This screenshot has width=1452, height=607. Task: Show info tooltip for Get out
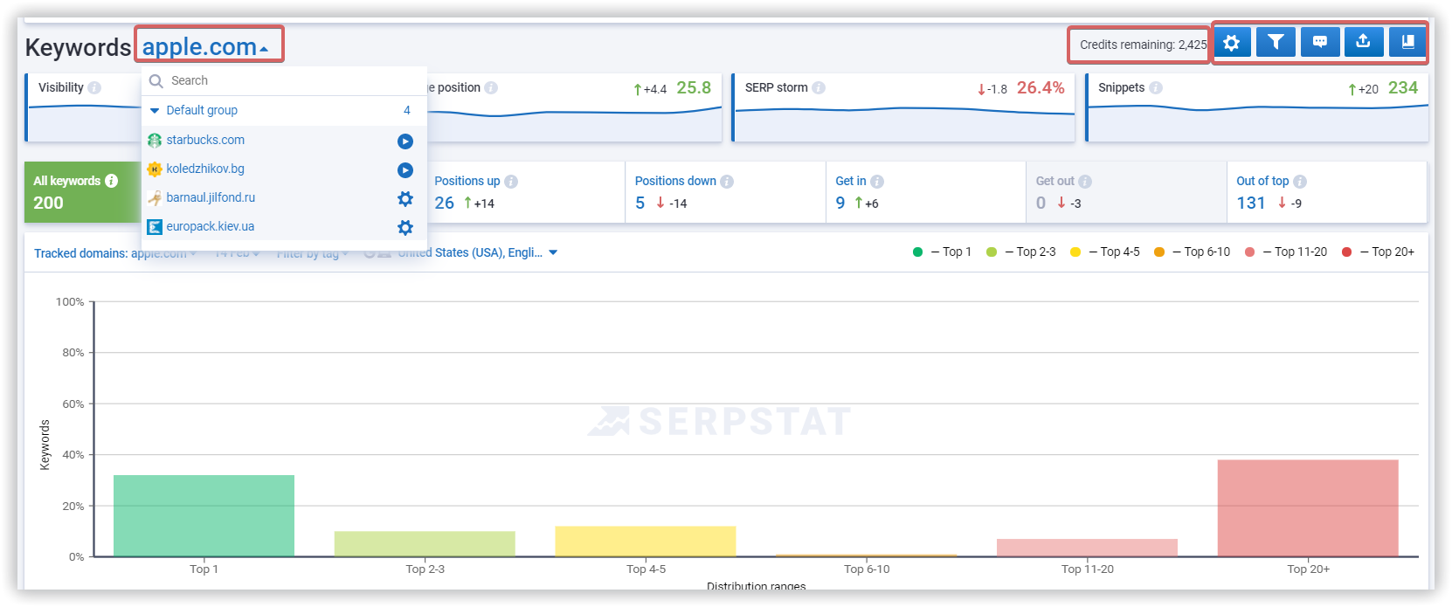coord(1085,181)
